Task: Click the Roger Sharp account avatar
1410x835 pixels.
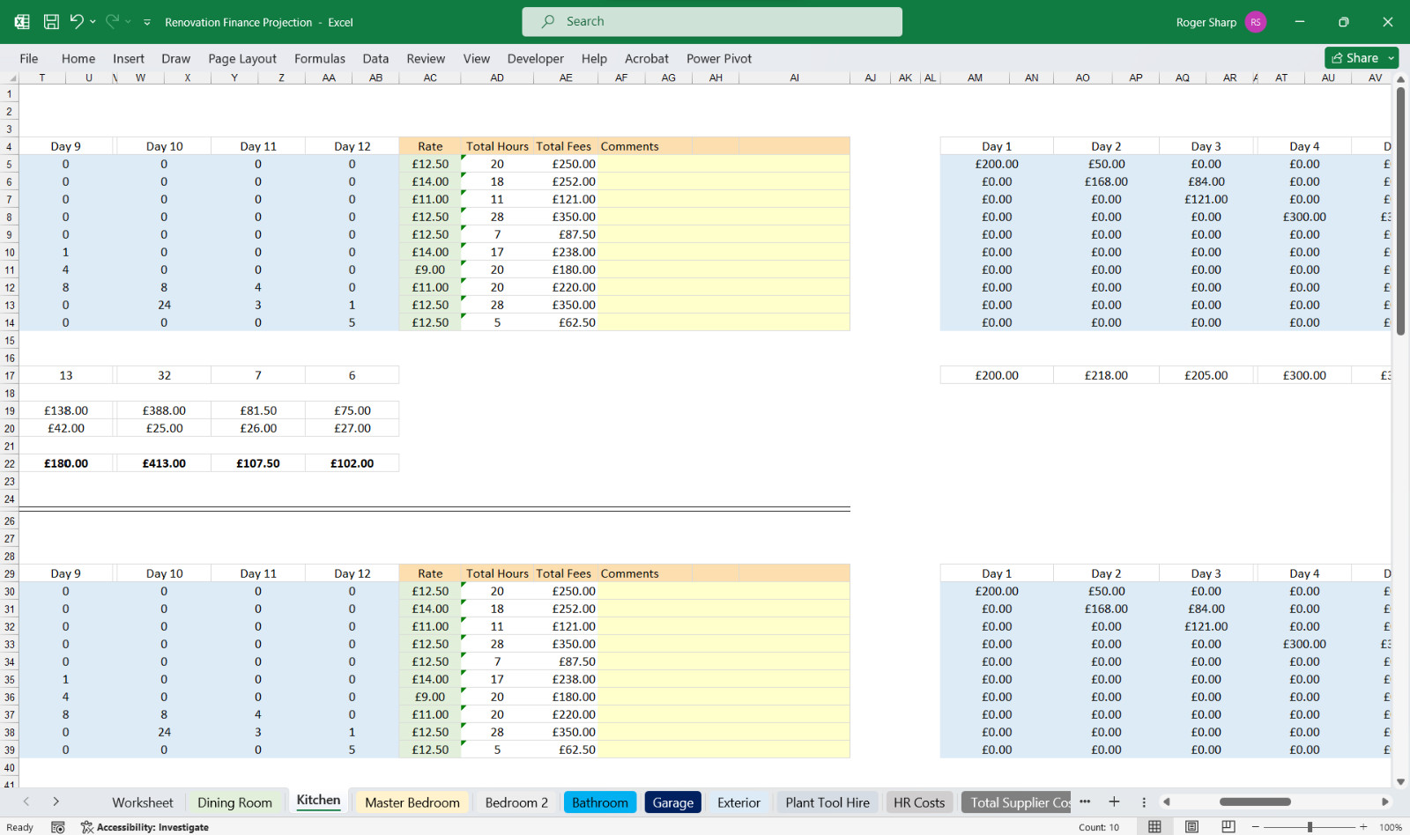Action: pos(1256,22)
